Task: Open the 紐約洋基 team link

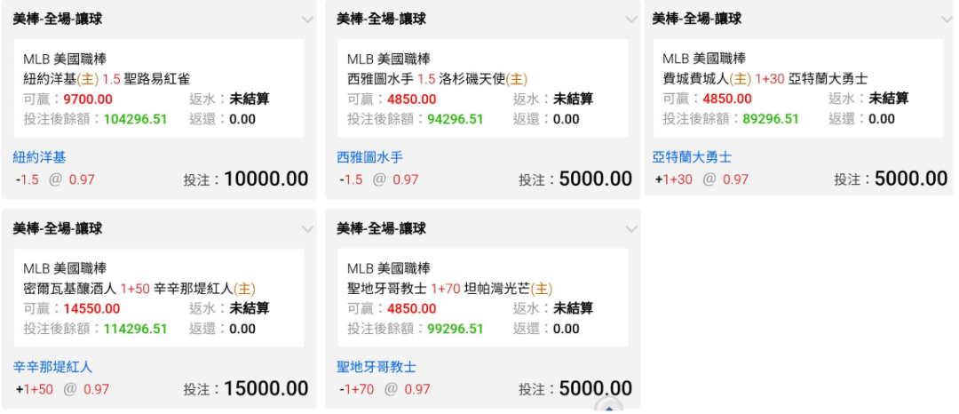Action: click(x=39, y=158)
